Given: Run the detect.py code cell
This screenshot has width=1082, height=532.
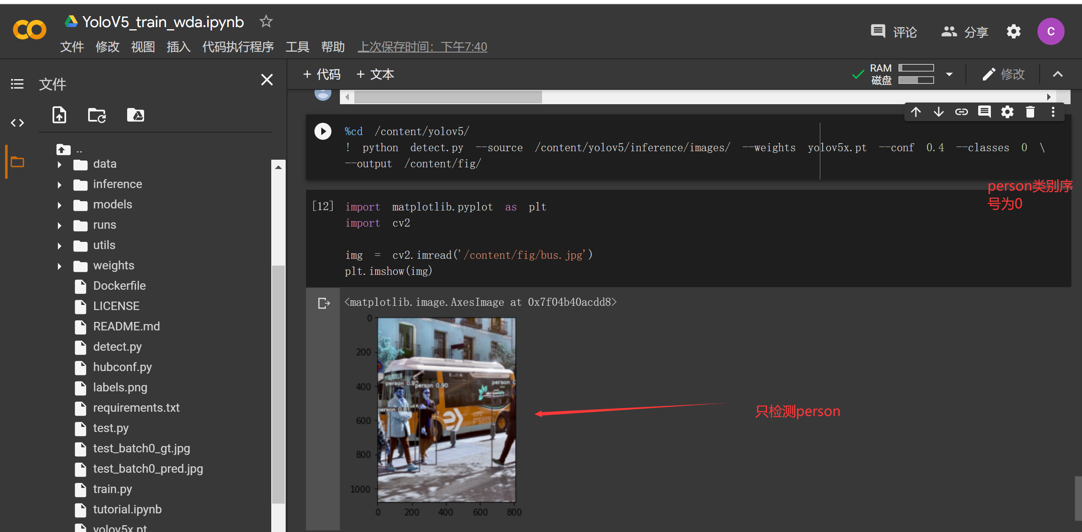Looking at the screenshot, I should (323, 131).
